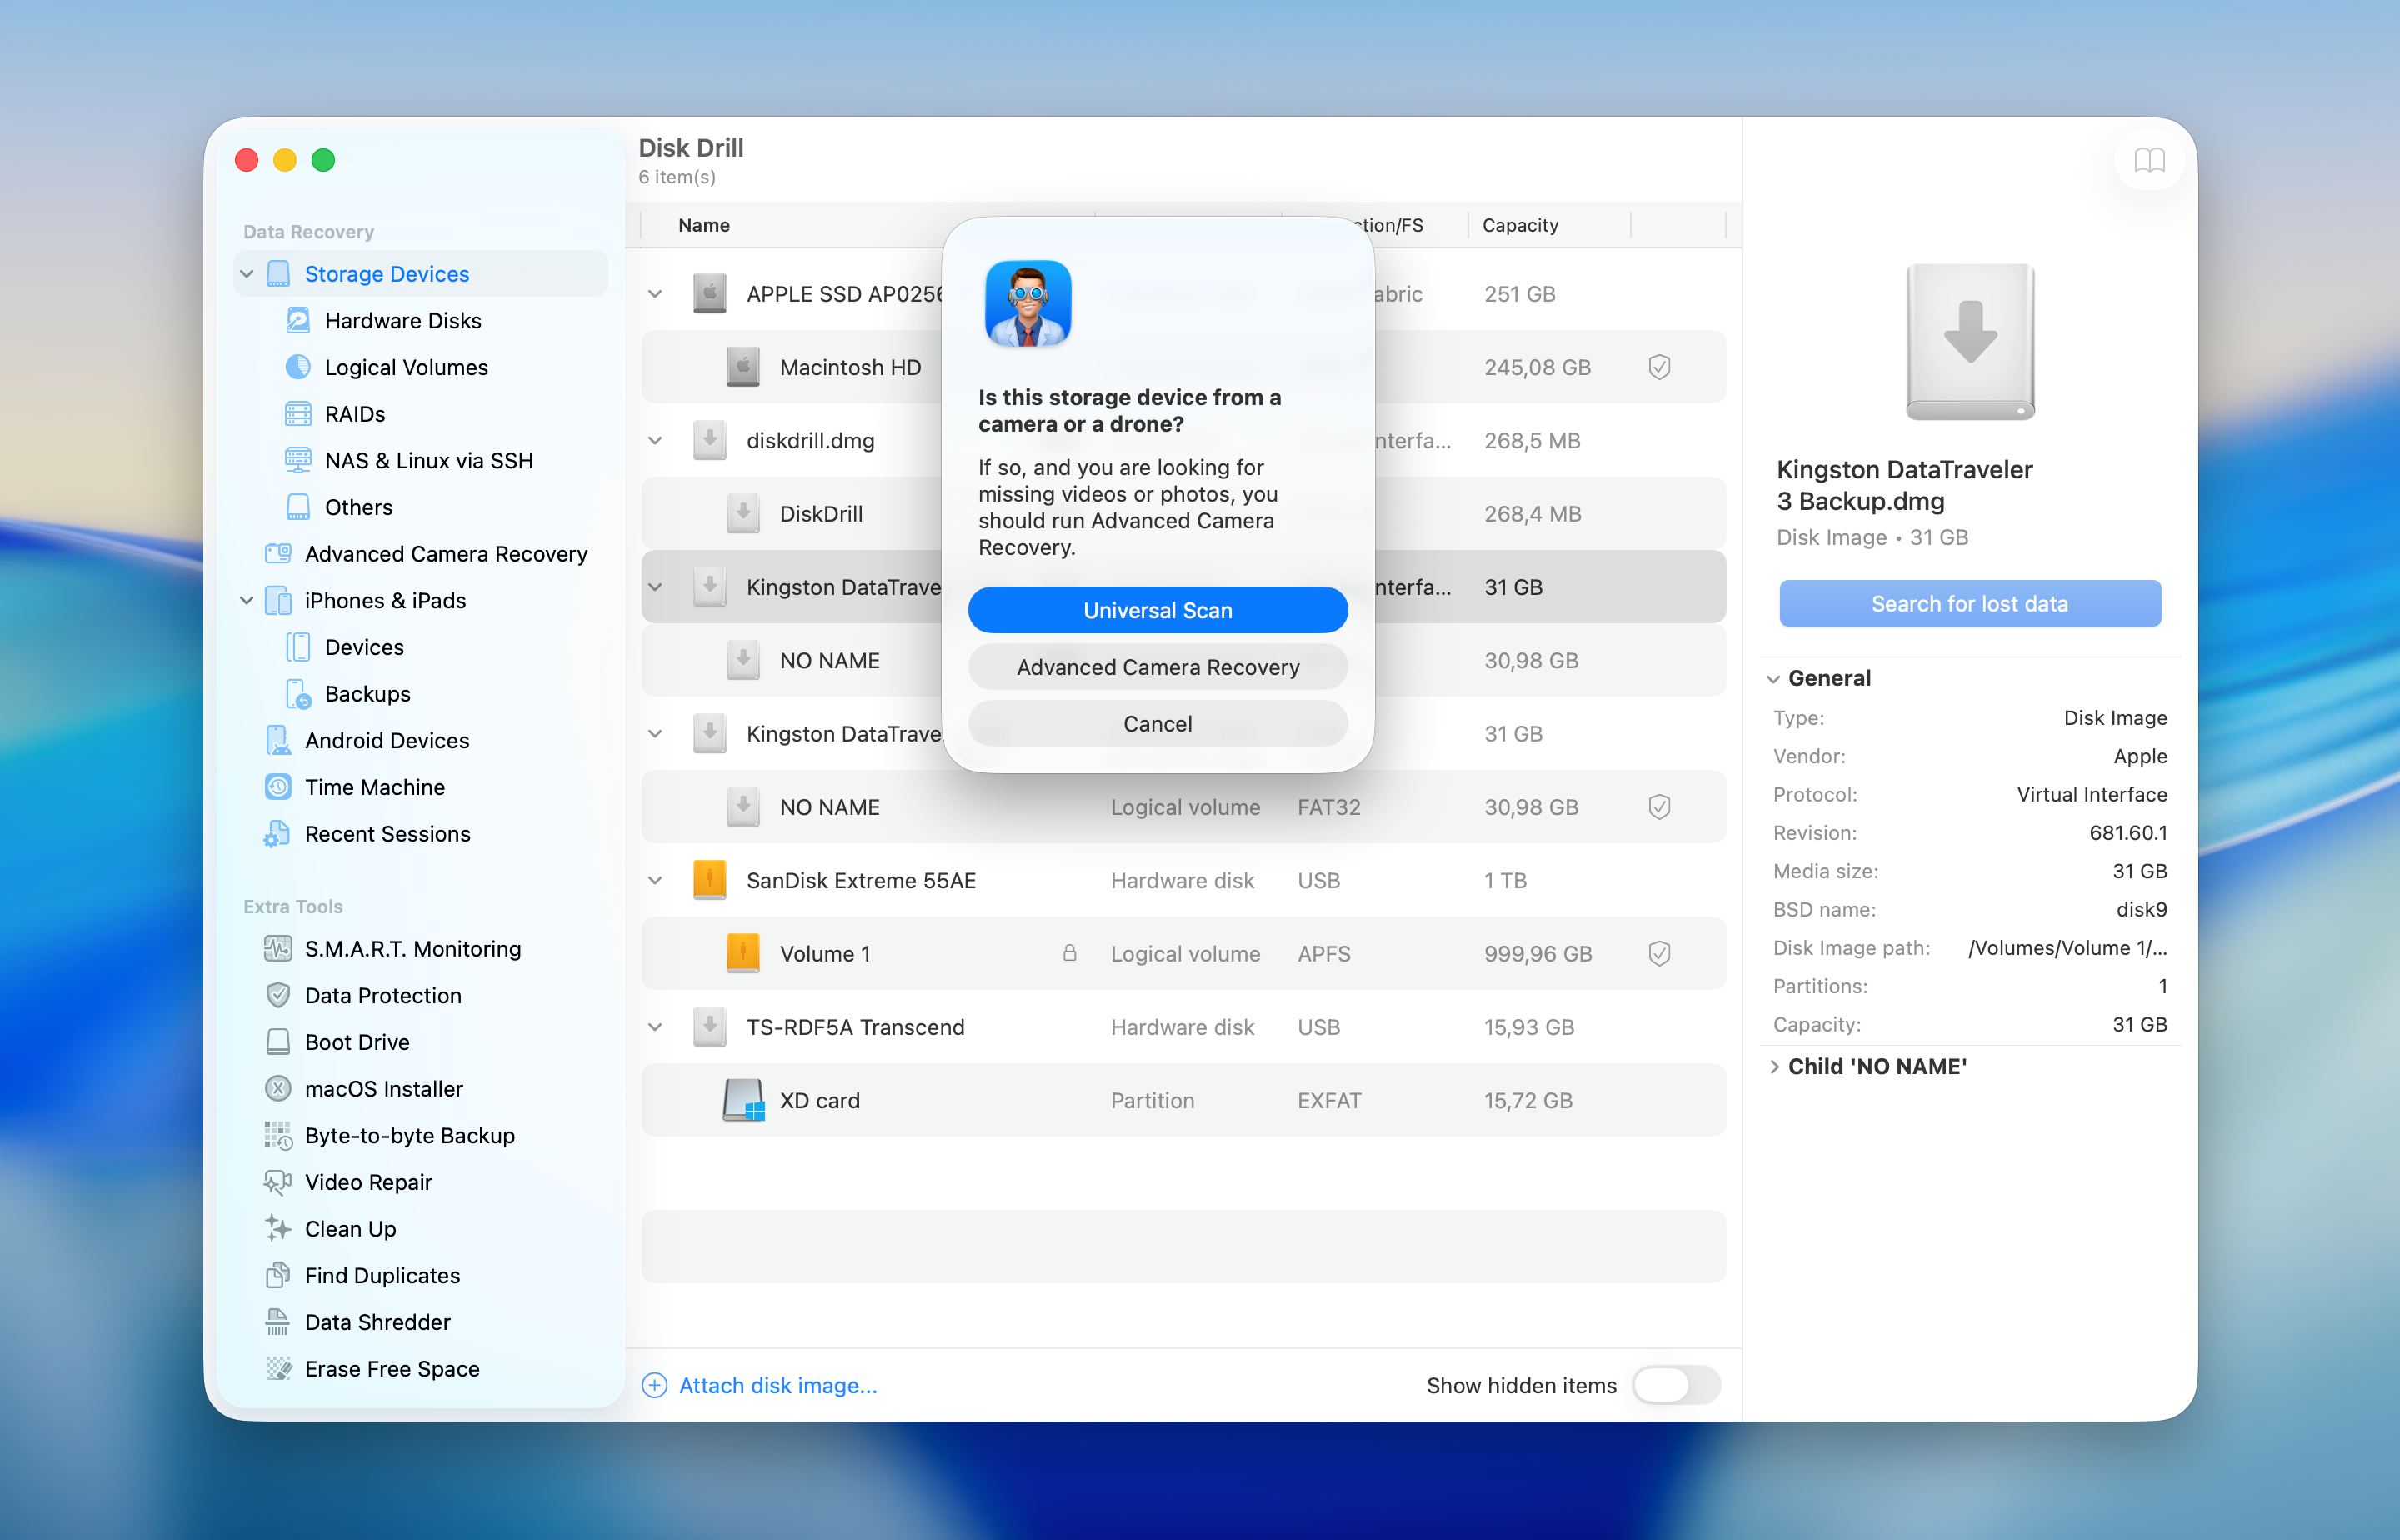
Task: Toggle the Show hidden items switch
Action: (1676, 1385)
